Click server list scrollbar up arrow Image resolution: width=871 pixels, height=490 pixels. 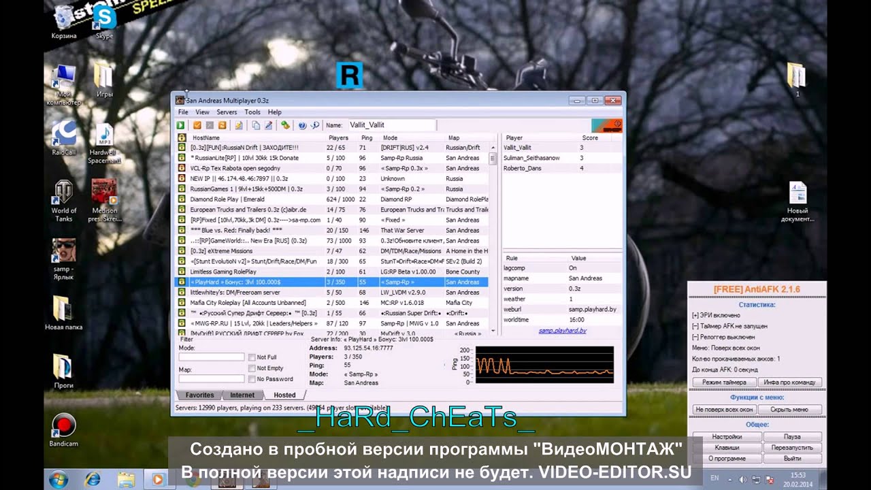(x=493, y=147)
